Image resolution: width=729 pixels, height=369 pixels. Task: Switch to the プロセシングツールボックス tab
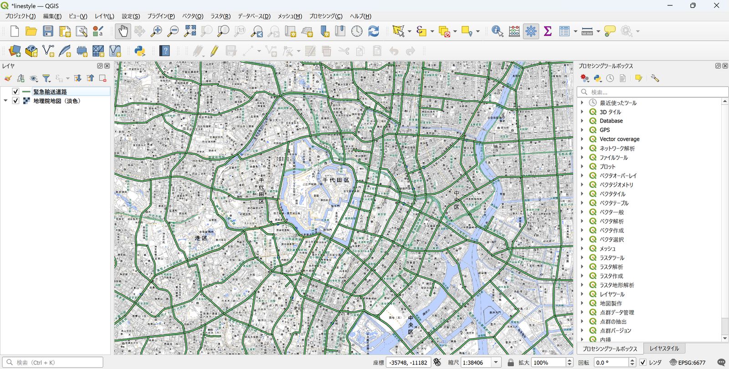[x=610, y=348]
